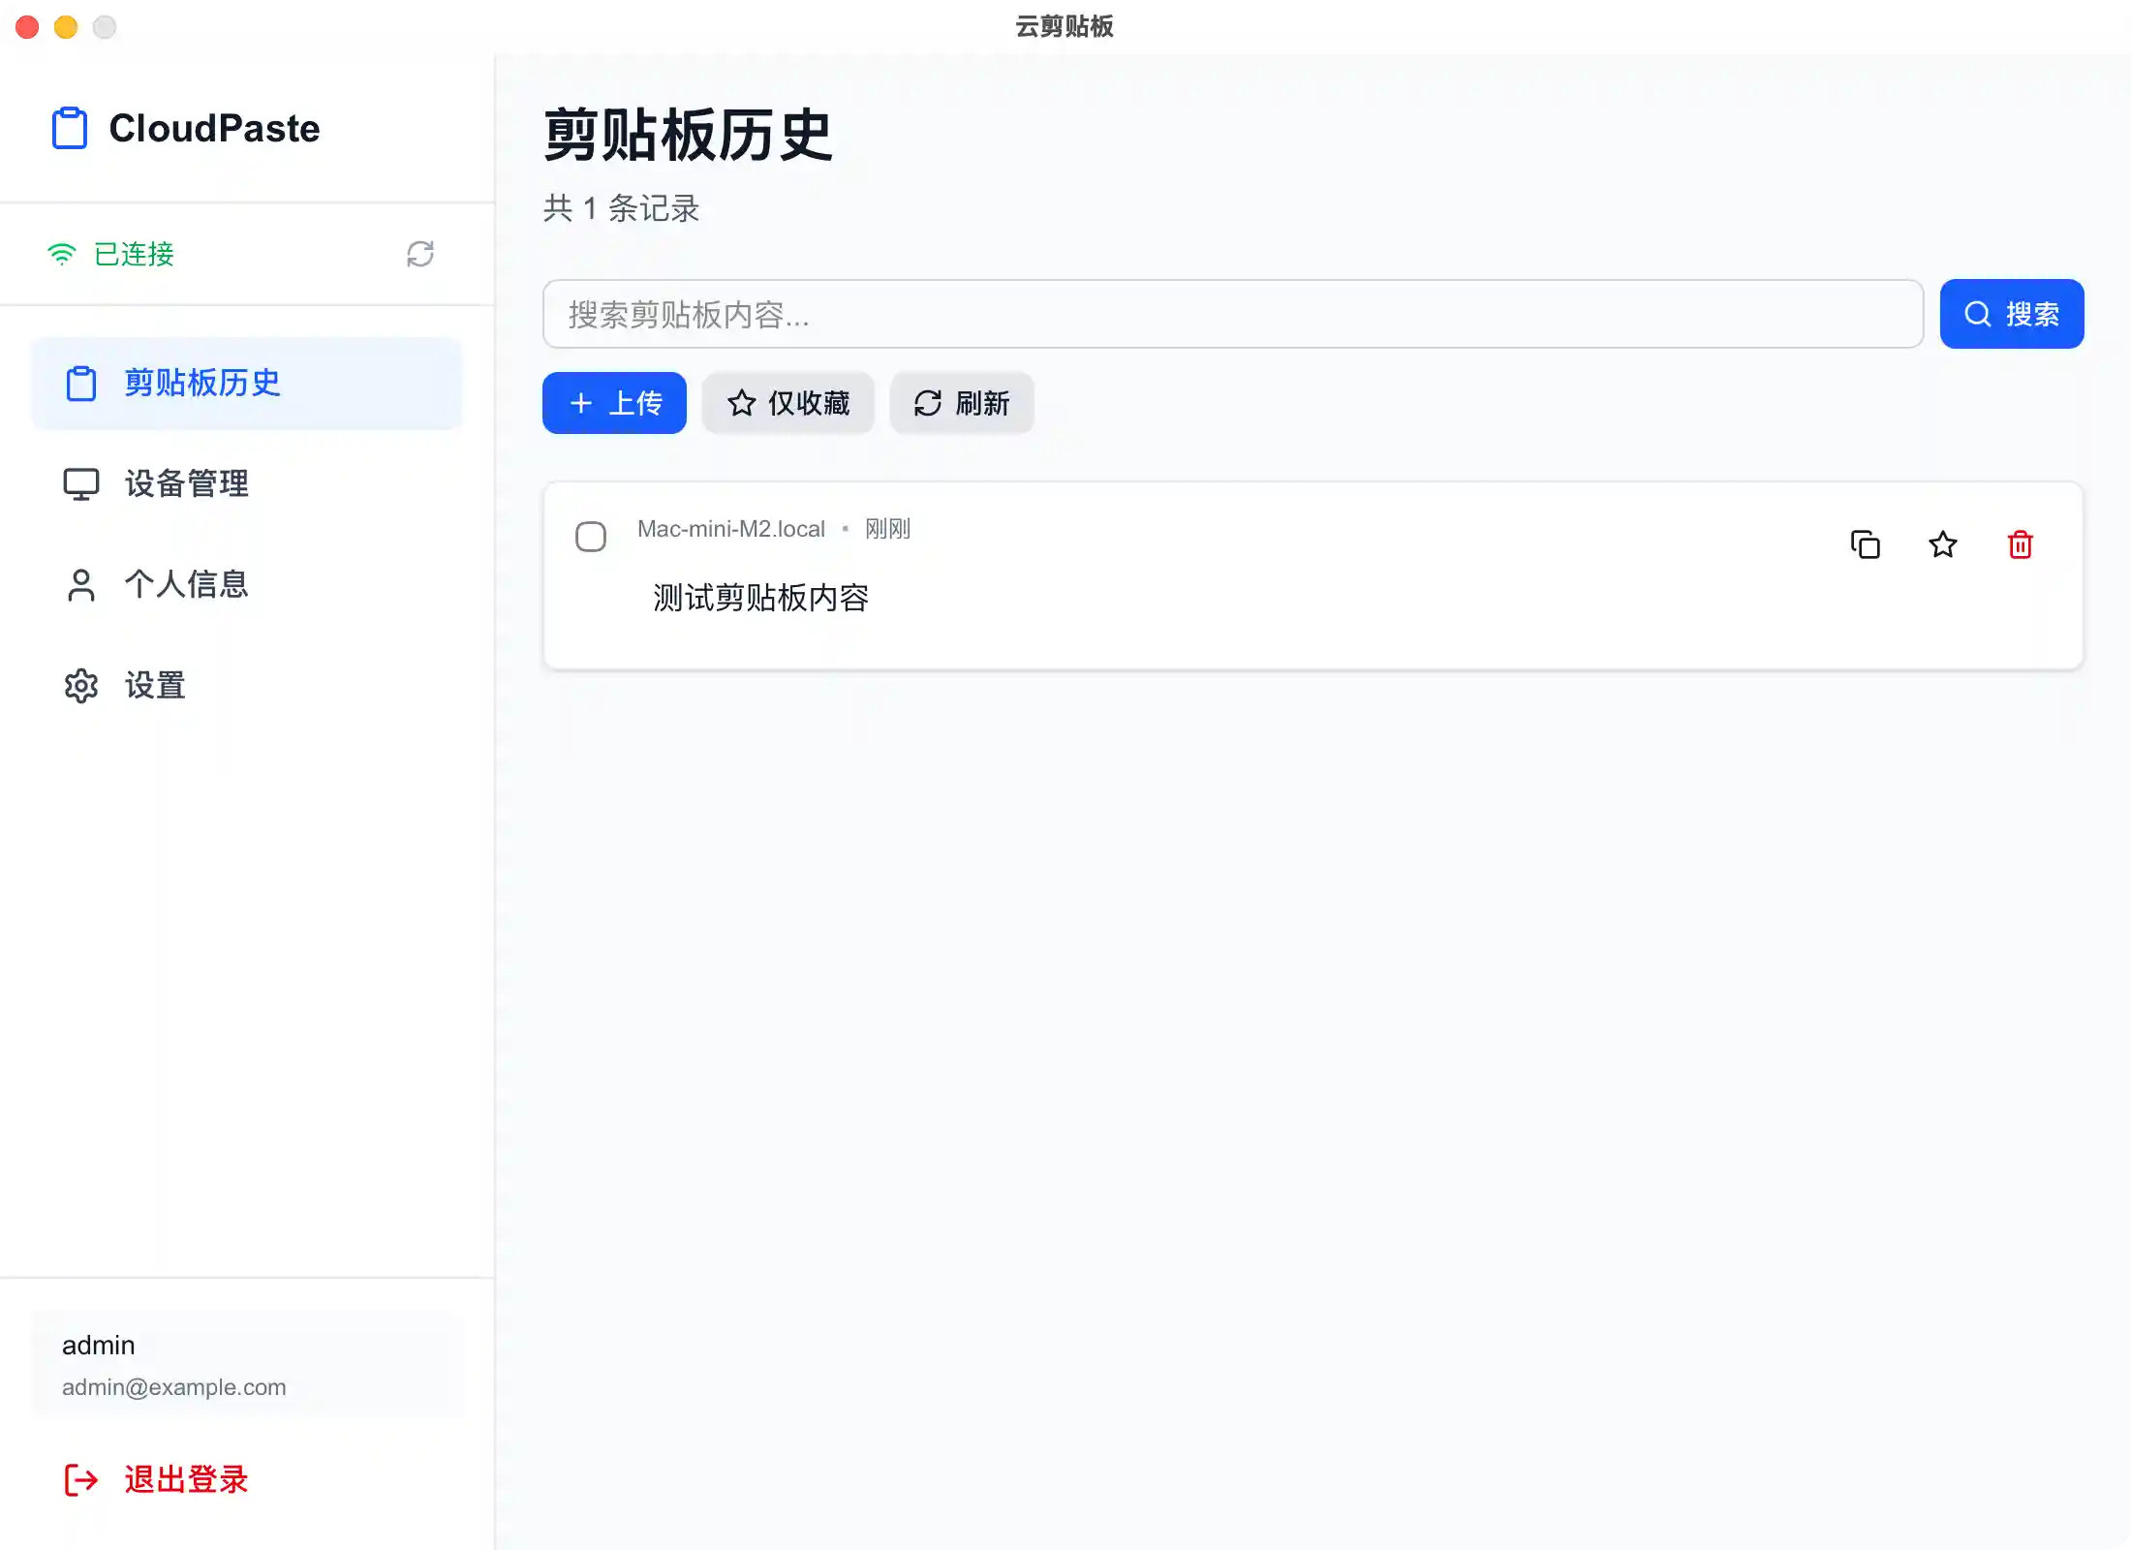
Task: Star the 测试剪贴板内容 entry as favorite
Action: 1942,544
